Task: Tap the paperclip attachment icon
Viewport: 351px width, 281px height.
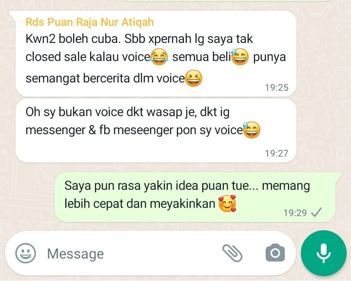Action: pyautogui.click(x=233, y=253)
